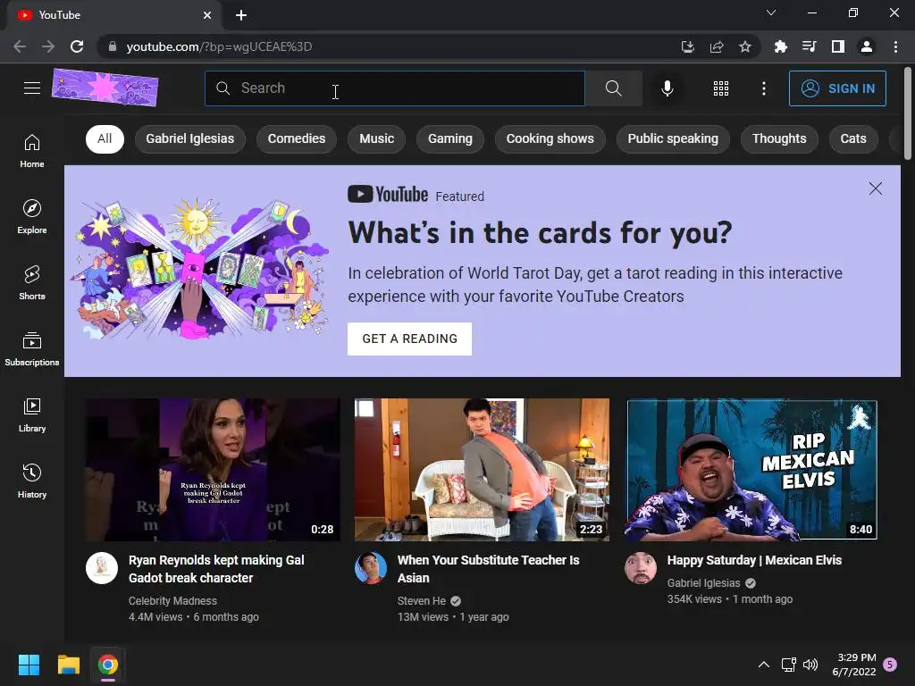
Task: Click Celebrity Madness channel avatar
Action: click(102, 568)
